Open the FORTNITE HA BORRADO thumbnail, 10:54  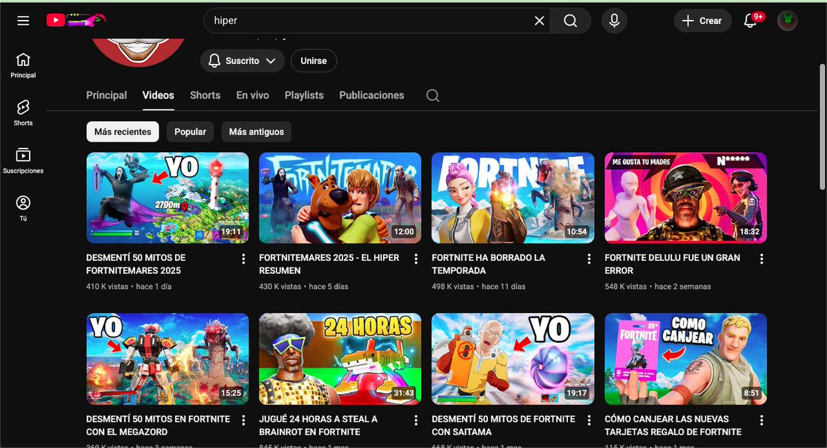point(513,198)
